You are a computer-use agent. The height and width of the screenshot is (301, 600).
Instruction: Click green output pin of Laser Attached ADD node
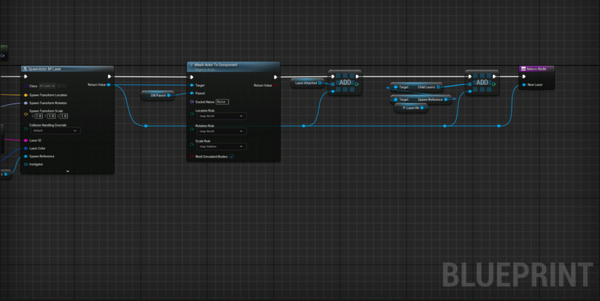tap(357, 84)
